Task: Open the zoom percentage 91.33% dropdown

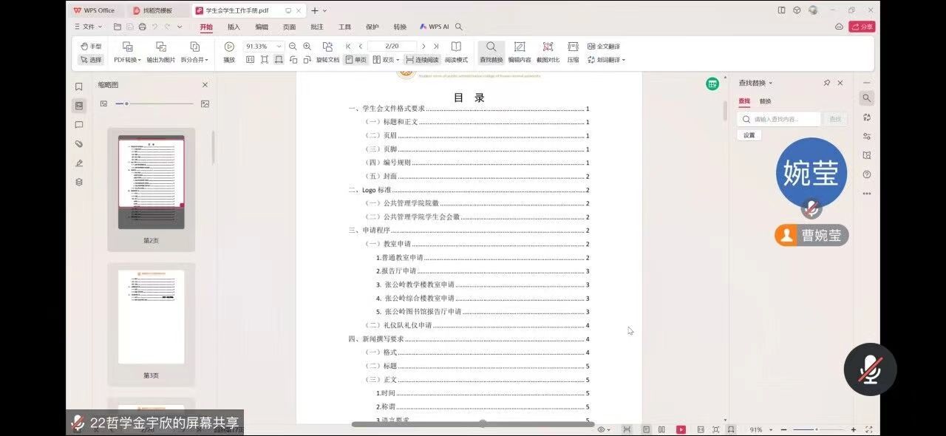Action: [x=279, y=47]
